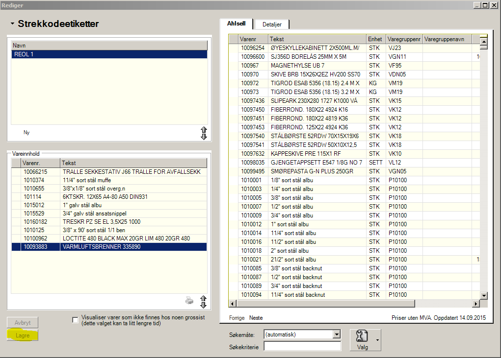Open the dropdown arrow beside Valg button

coord(378,340)
